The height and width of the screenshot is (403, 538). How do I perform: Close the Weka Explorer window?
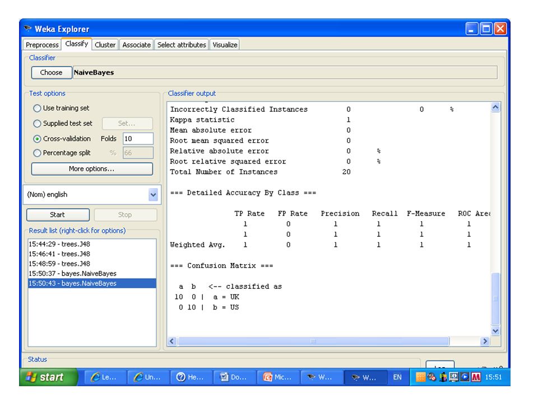coord(500,29)
